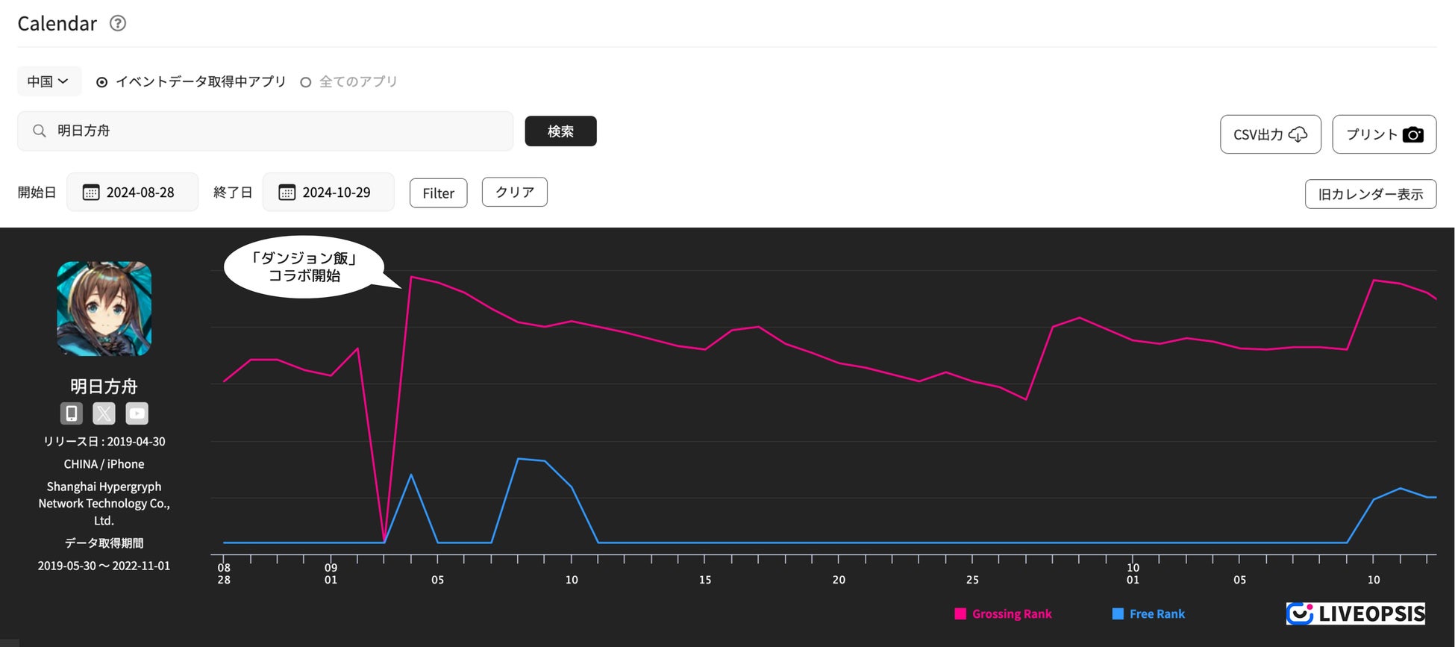This screenshot has height=647, width=1455.
Task: Click the 15 x-axis tick label
Action: (x=705, y=580)
